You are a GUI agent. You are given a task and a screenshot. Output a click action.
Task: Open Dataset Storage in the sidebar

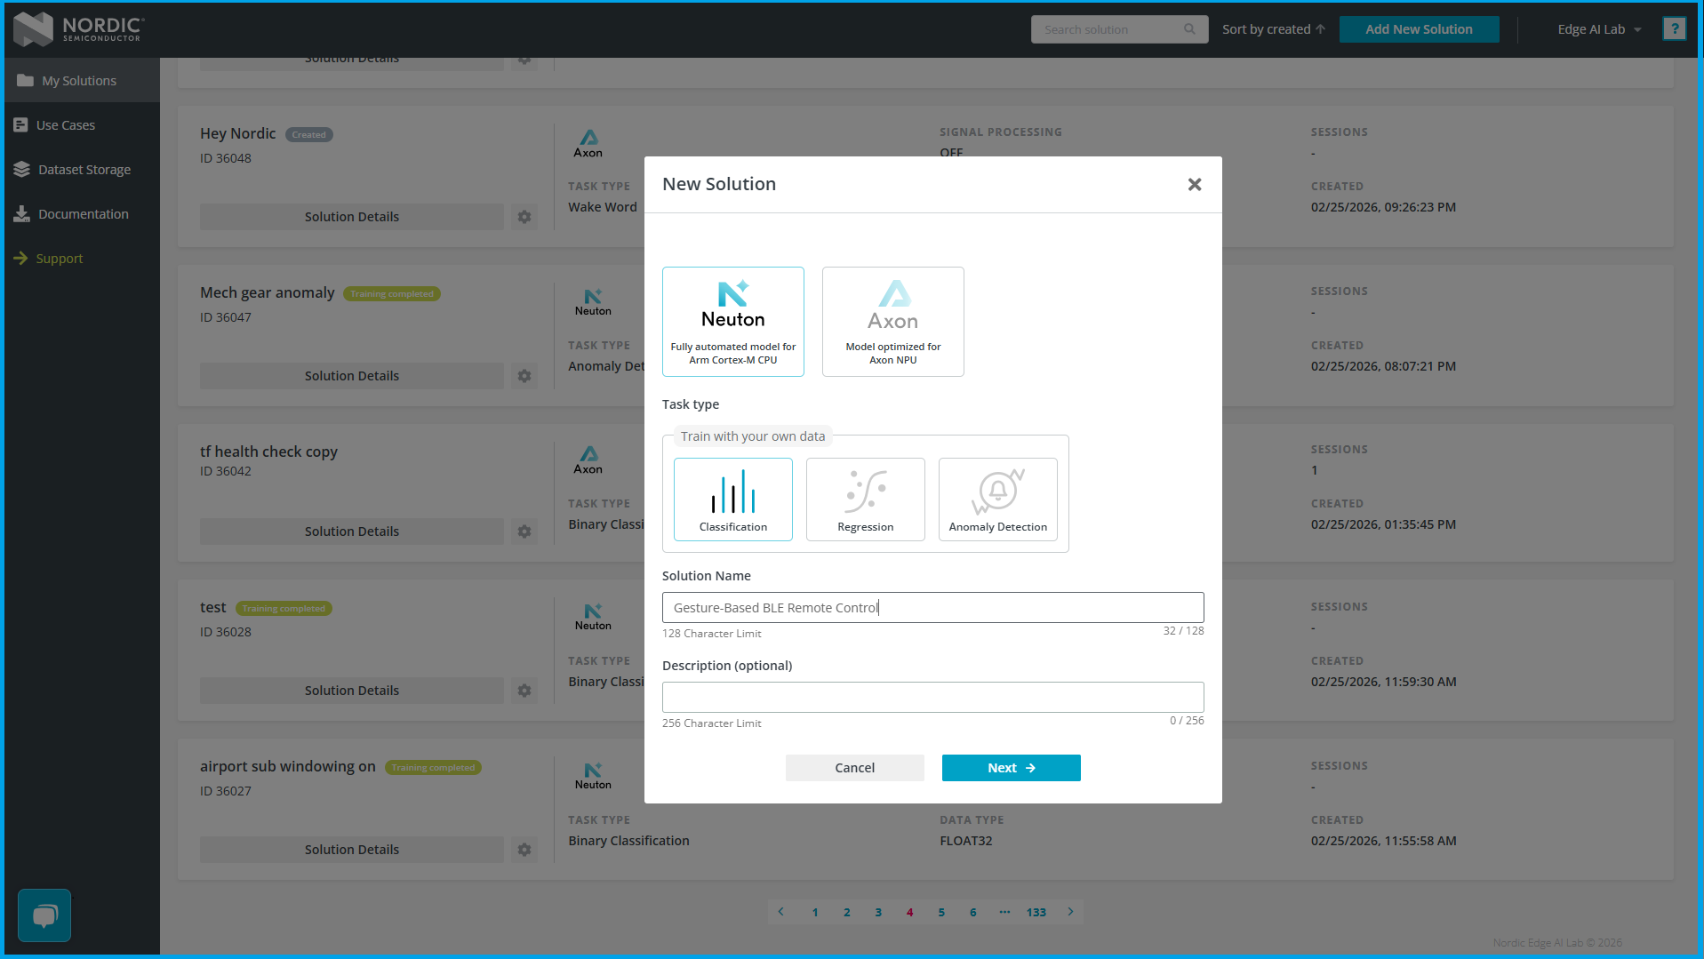click(x=82, y=170)
